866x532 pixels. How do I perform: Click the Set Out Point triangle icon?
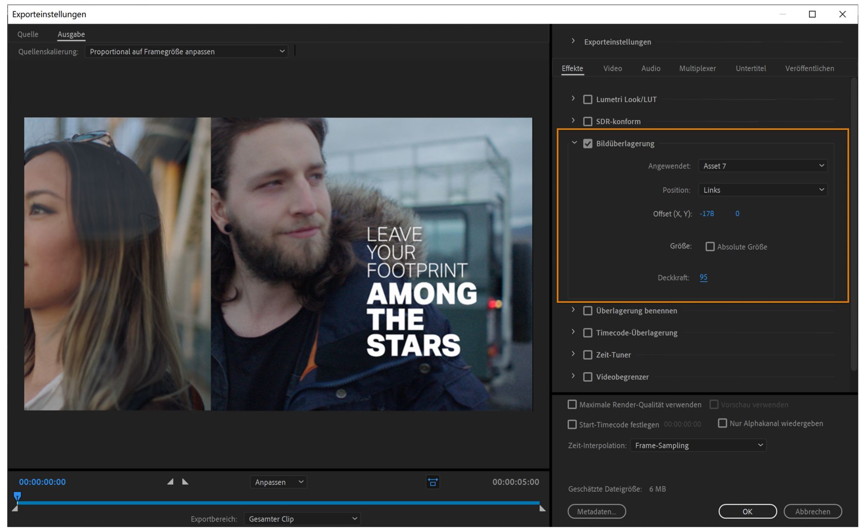coord(185,482)
